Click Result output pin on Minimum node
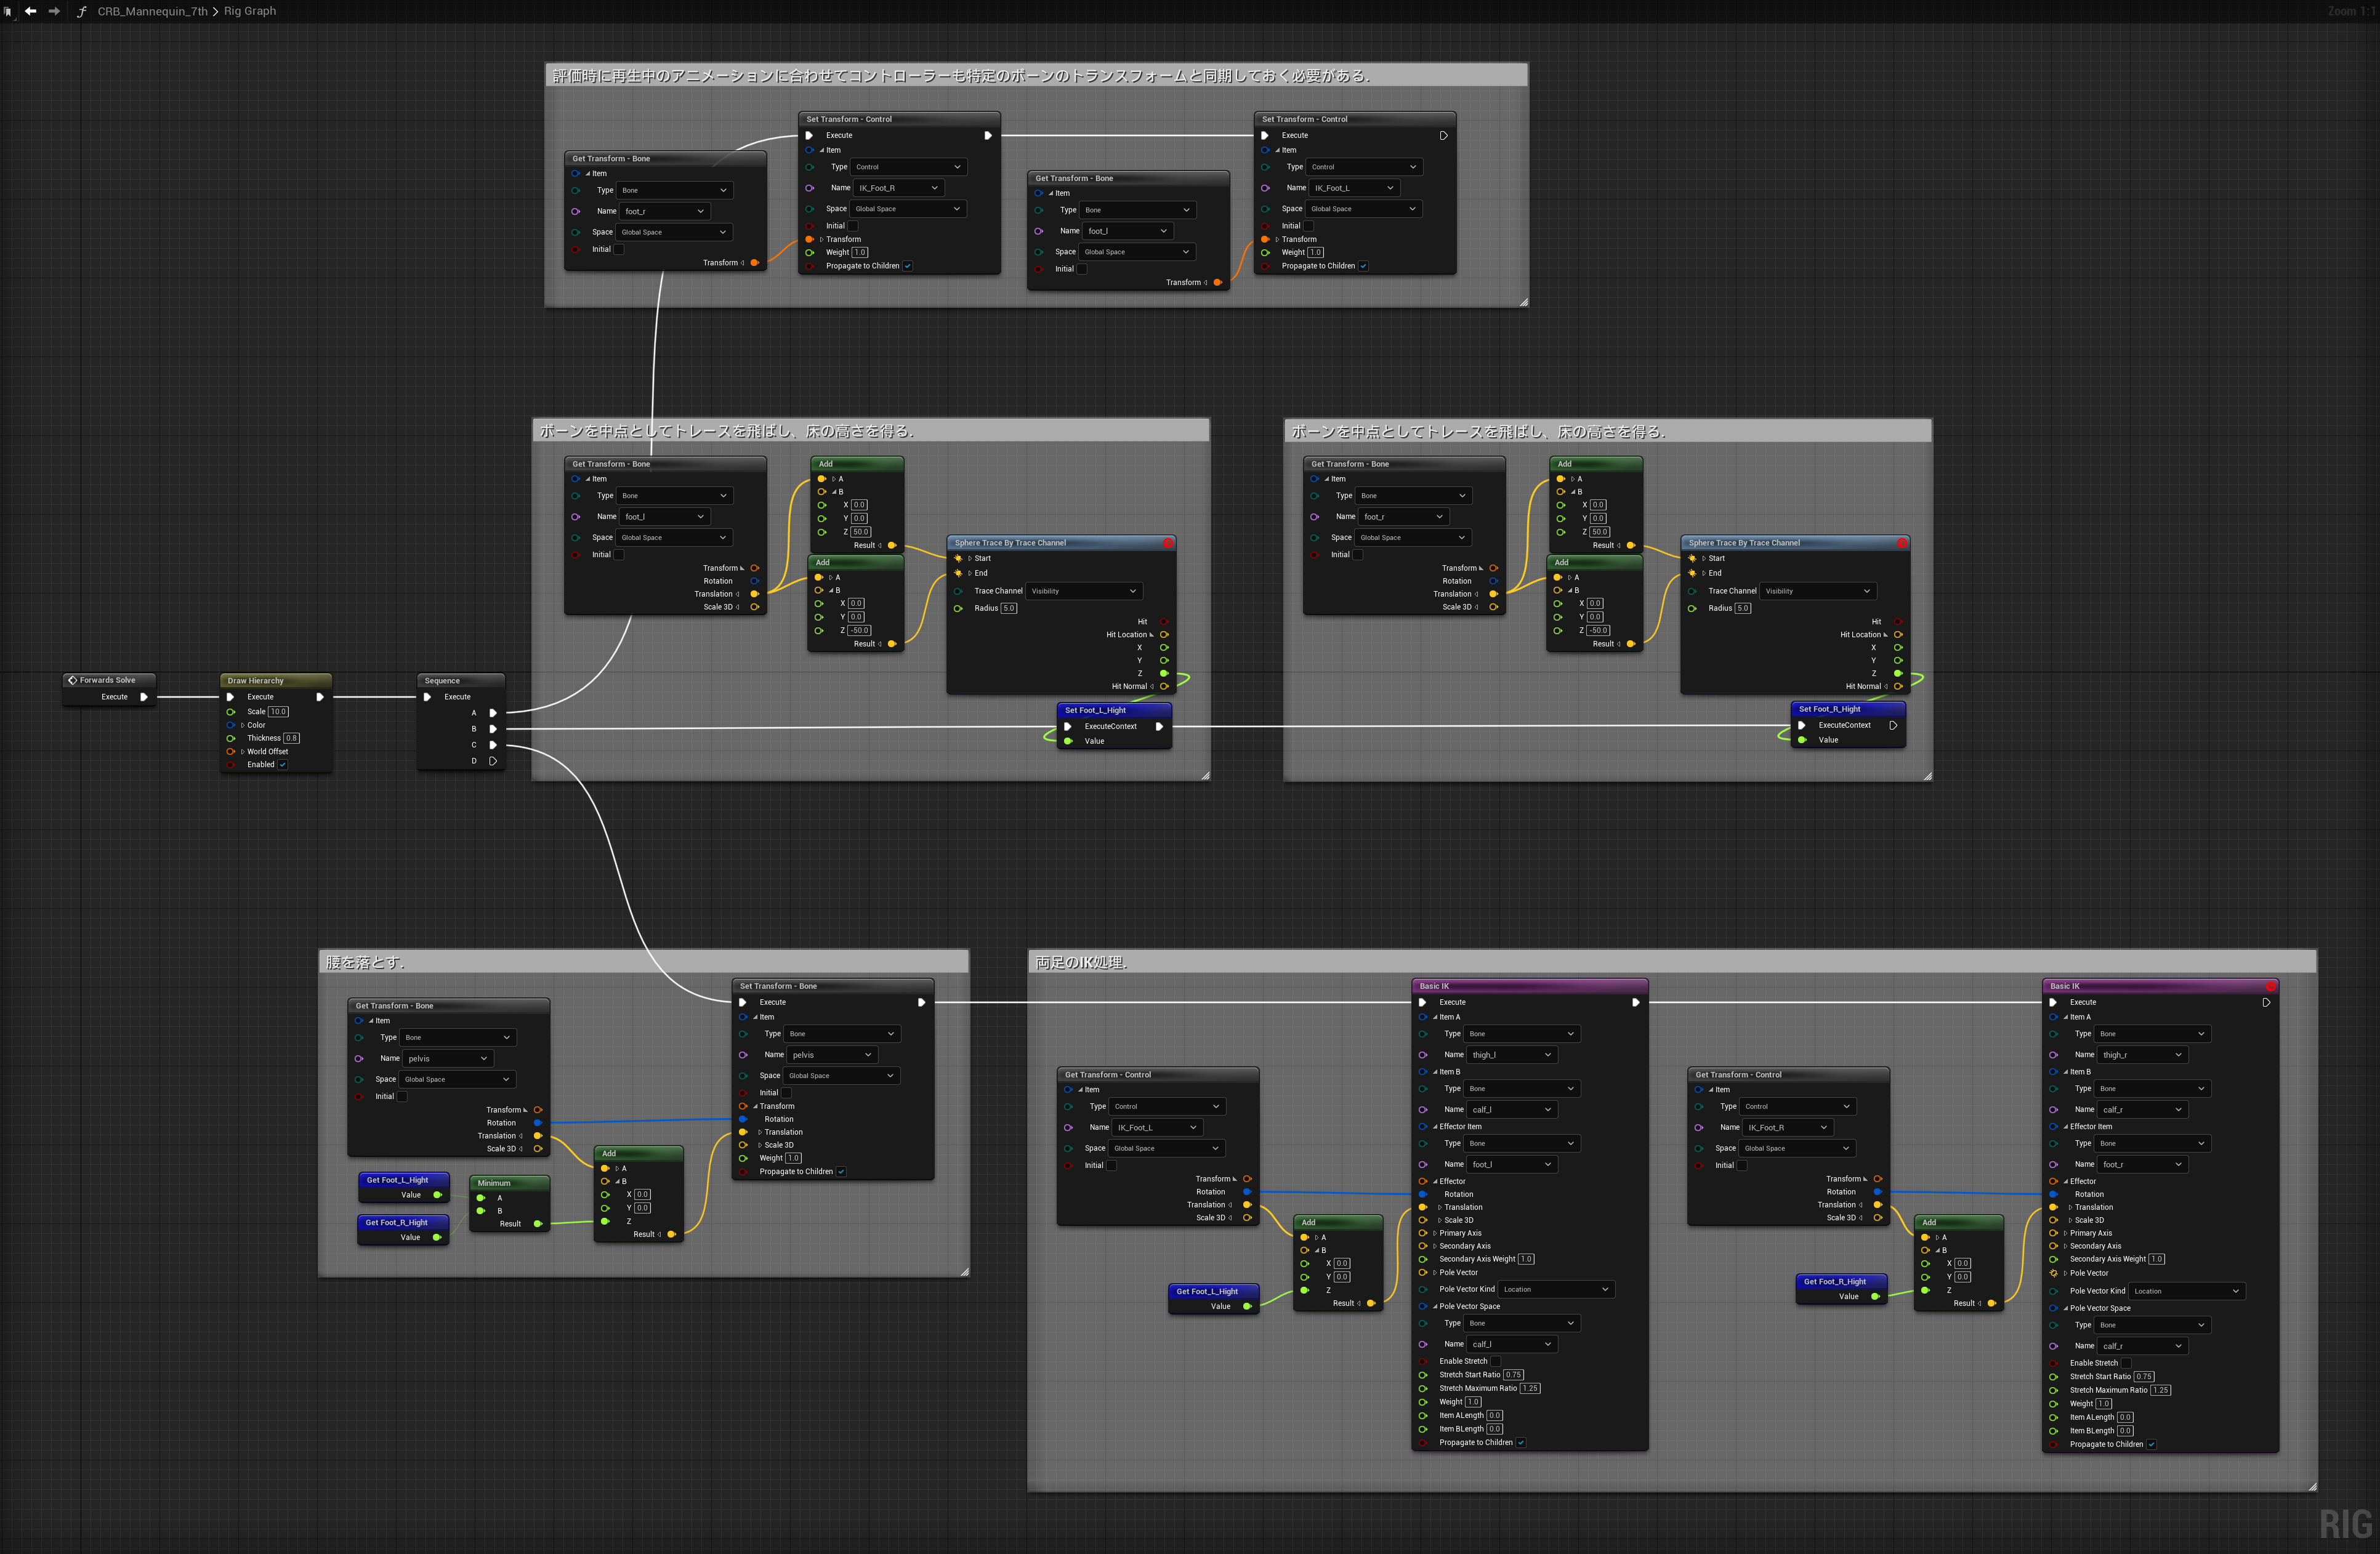This screenshot has width=2380, height=1554. coord(538,1224)
